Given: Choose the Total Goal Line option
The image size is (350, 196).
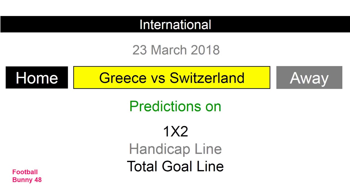Looking at the screenshot, I should point(175,166).
